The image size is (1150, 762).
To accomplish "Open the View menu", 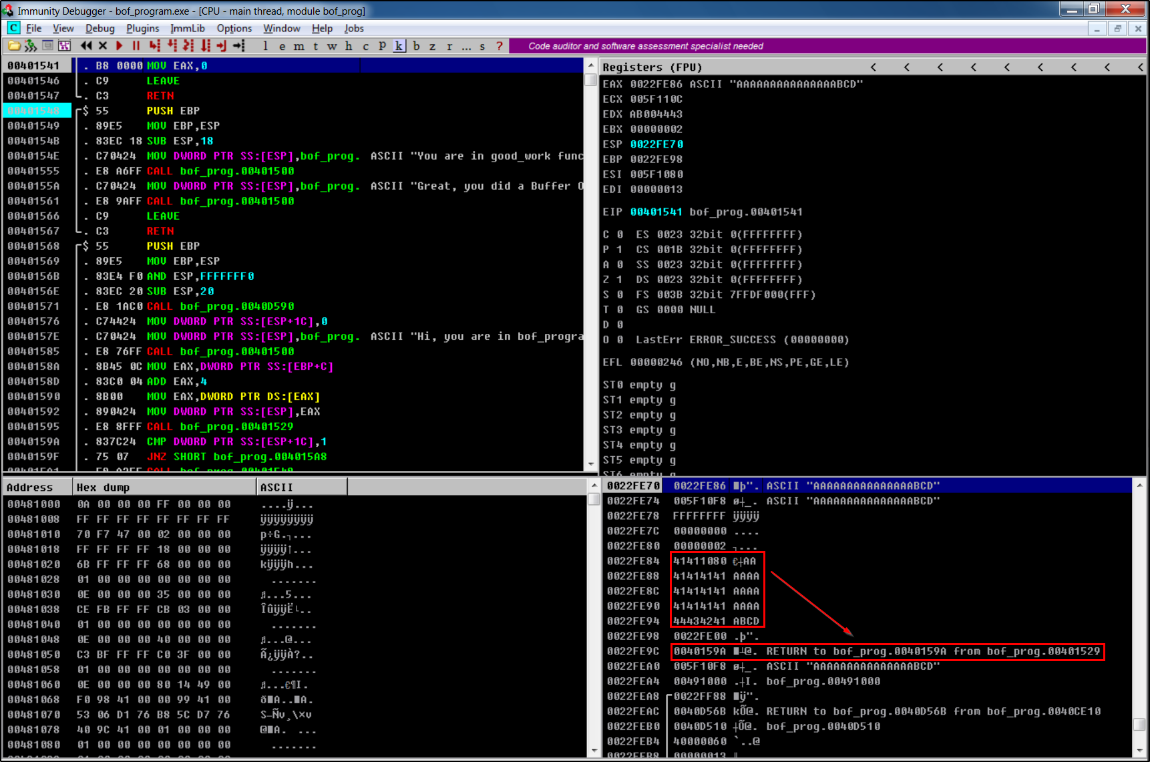I will pos(63,28).
